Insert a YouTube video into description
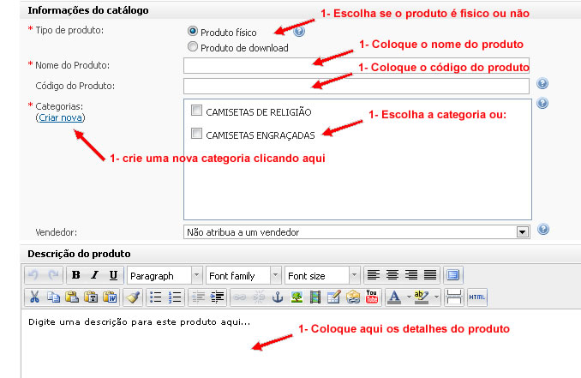The image size is (581, 378). 371,297
